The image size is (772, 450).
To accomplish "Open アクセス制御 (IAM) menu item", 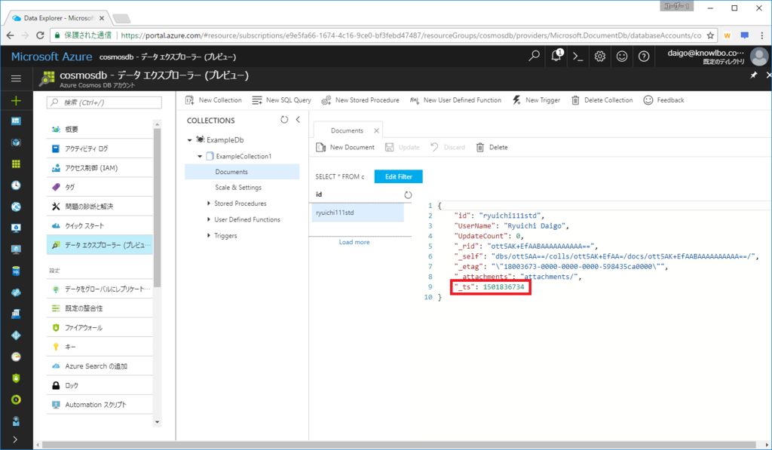I will [x=100, y=168].
